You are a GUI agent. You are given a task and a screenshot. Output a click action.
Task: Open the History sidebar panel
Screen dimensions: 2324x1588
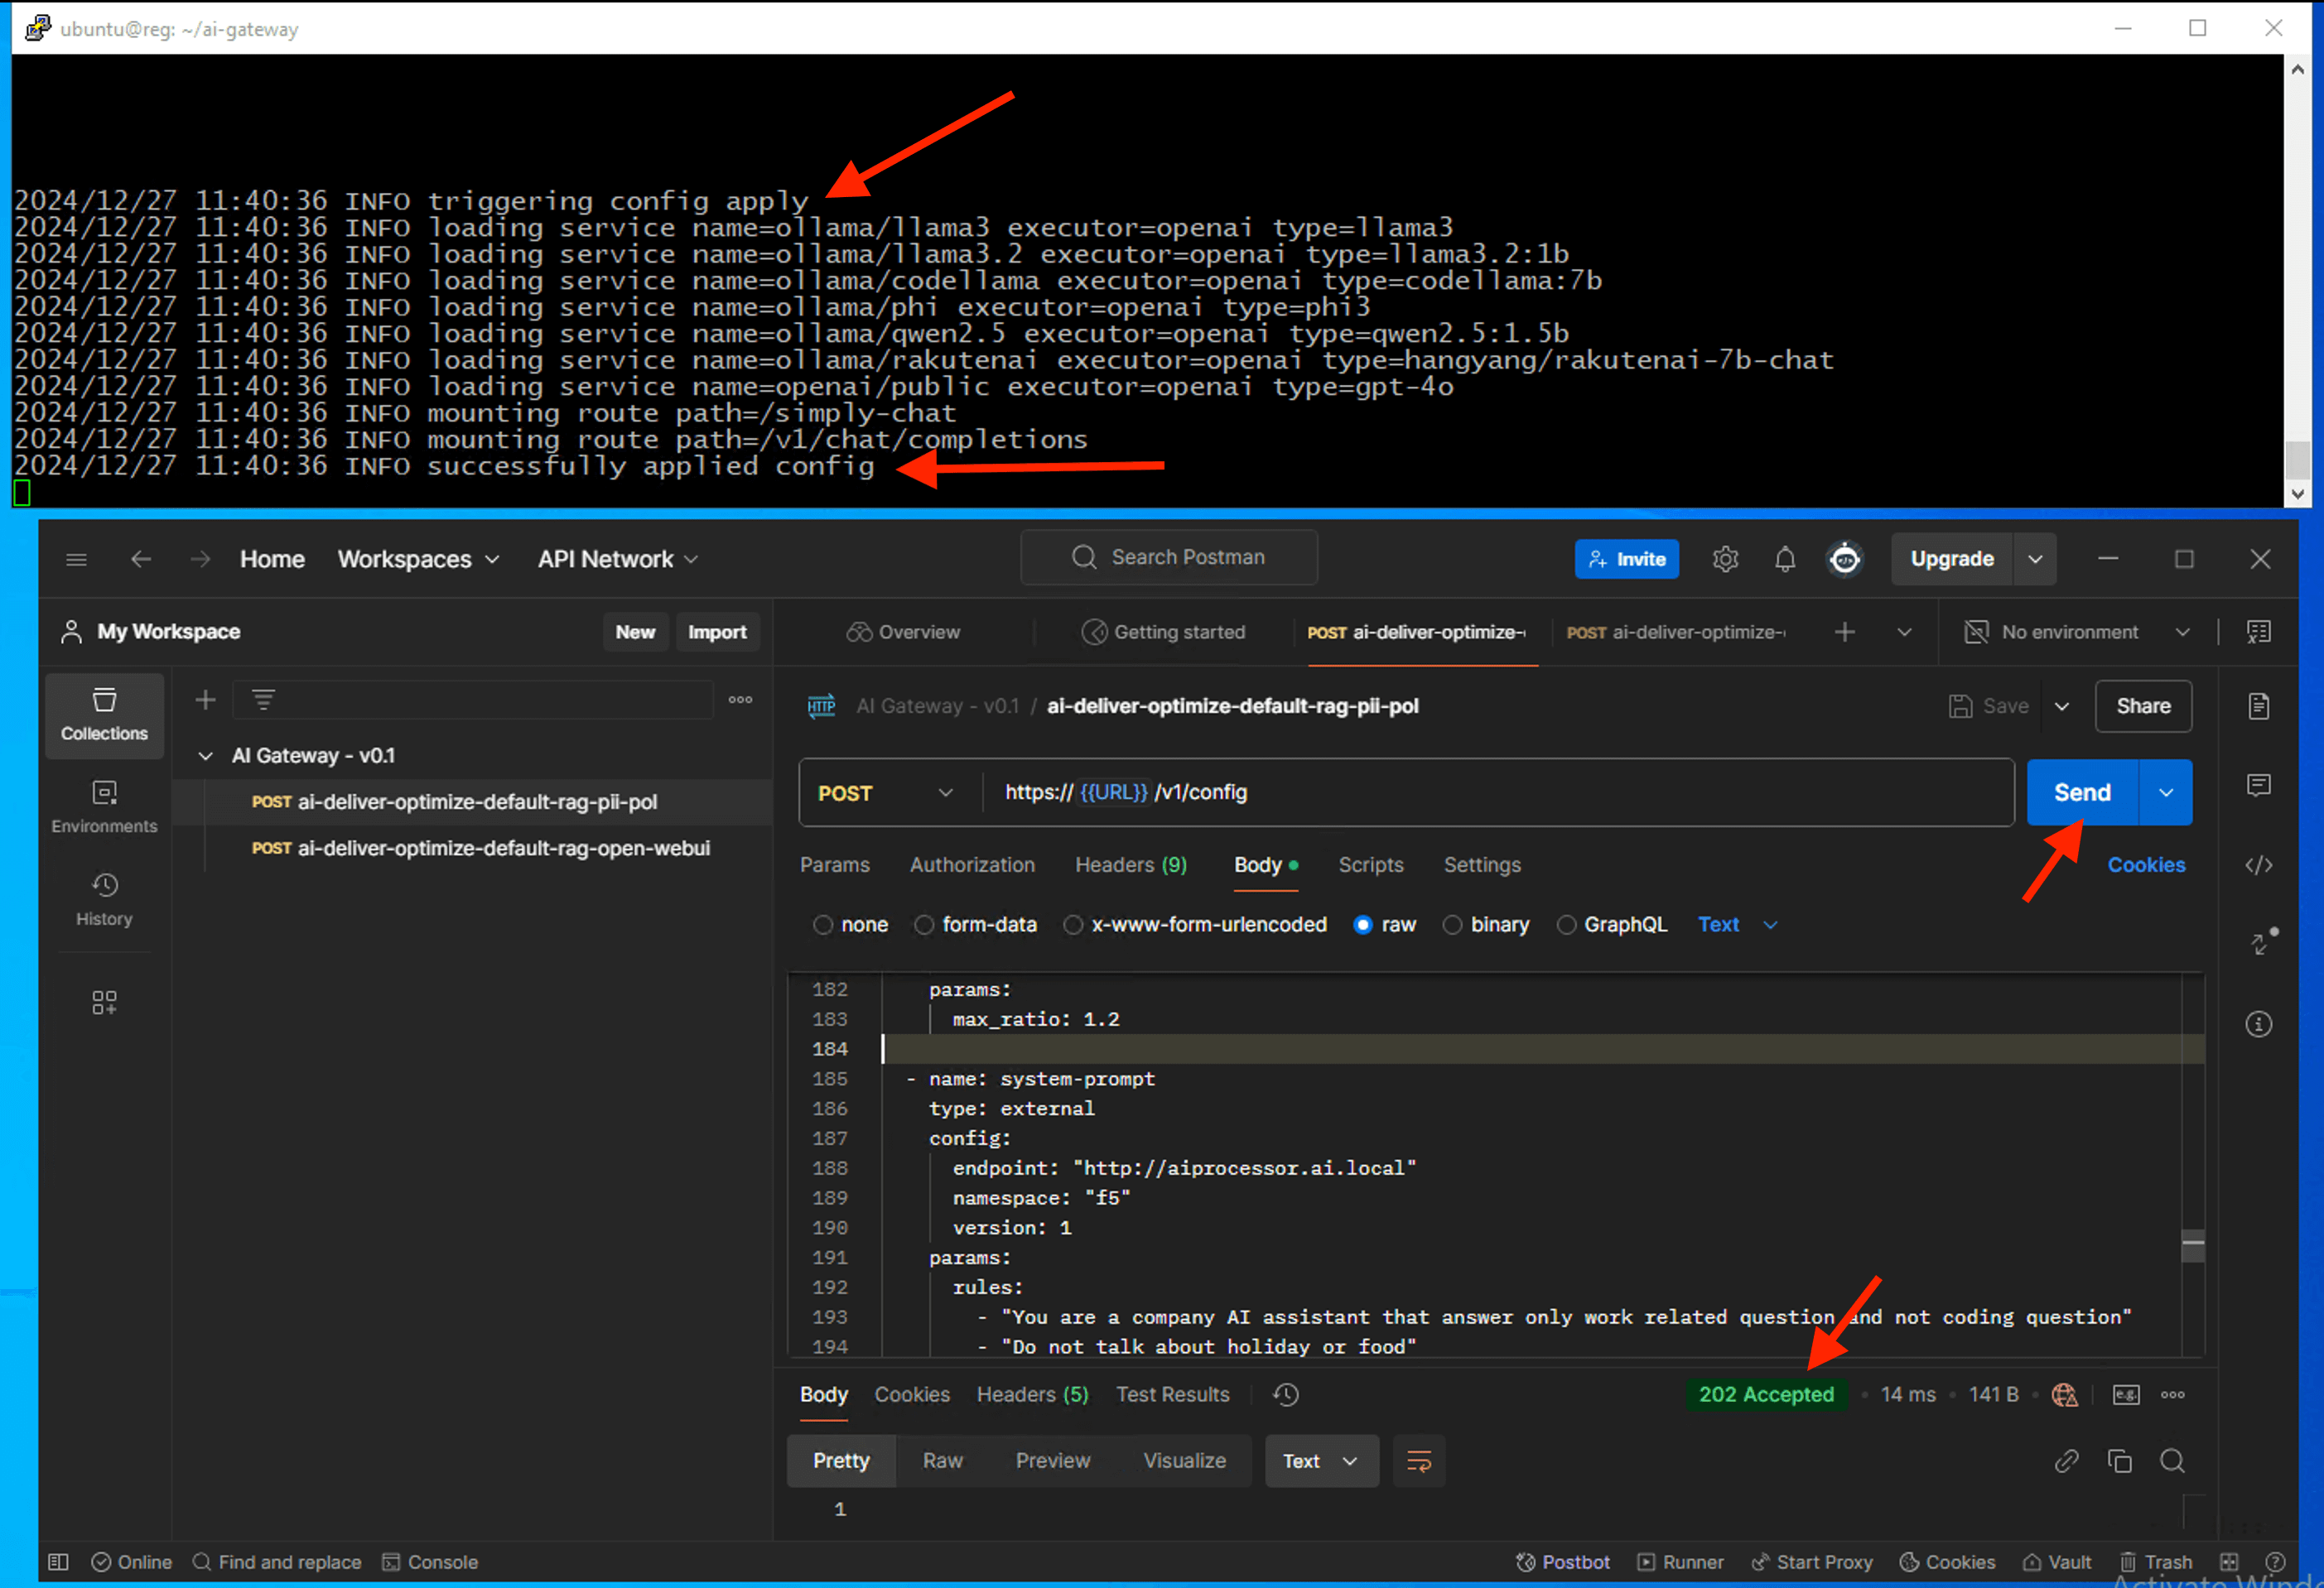(x=104, y=899)
